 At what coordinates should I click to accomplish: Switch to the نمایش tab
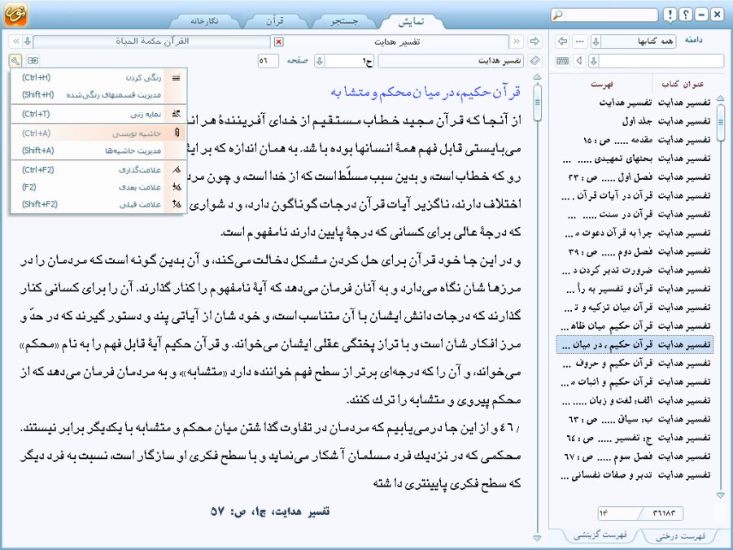(411, 21)
